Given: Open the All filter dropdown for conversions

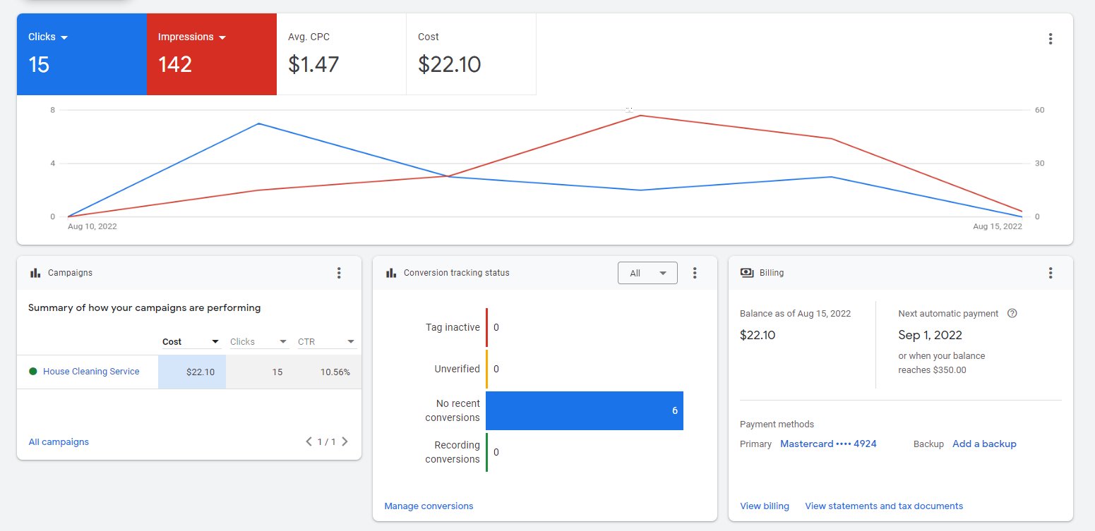Looking at the screenshot, I should 647,273.
